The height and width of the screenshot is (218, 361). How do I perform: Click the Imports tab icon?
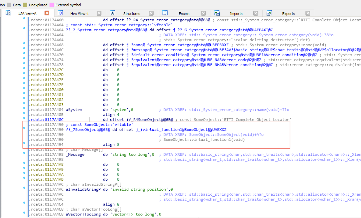pos(217,13)
